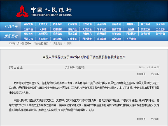Go to 党建工作 page
Screen dimensions: 168x126
pos(146,29)
